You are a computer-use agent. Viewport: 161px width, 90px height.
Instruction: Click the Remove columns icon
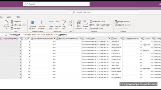(42, 22)
